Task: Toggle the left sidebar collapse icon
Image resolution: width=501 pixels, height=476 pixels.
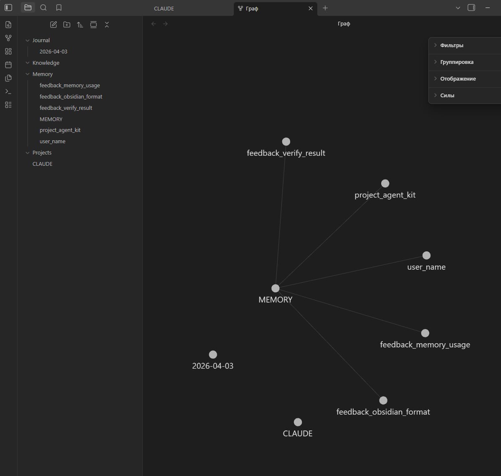Action: [8, 8]
